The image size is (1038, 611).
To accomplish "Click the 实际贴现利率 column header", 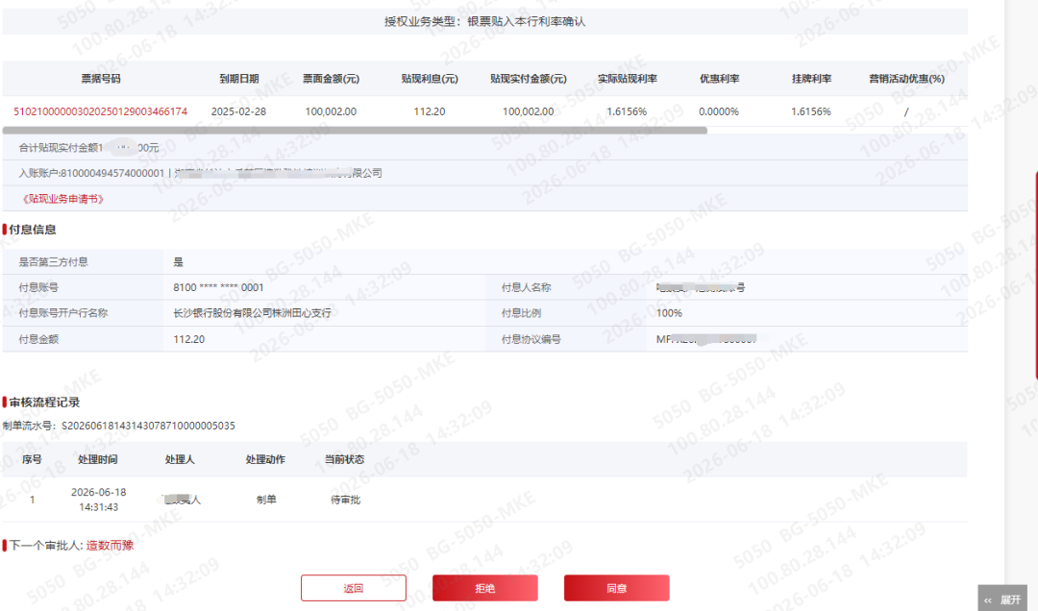I will click(x=628, y=79).
